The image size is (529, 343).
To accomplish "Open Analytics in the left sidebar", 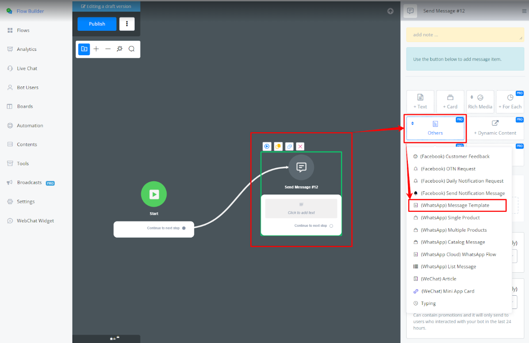I will click(x=27, y=50).
